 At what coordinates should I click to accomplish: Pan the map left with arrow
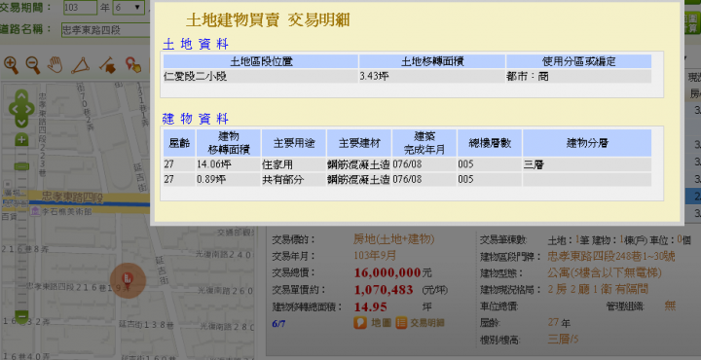pos(14,109)
